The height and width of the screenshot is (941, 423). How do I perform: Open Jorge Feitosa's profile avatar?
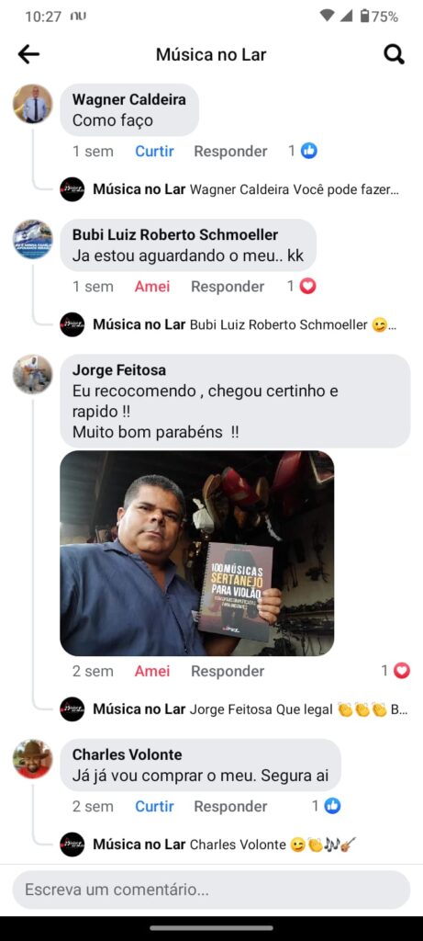click(32, 374)
